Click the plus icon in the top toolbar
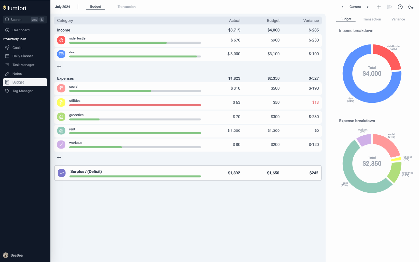419x262 pixels. coord(379,7)
